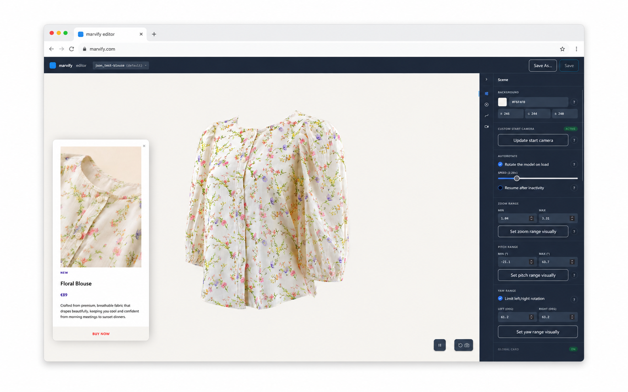Image resolution: width=628 pixels, height=392 pixels.
Task: Click the G 244 value field
Action: [x=538, y=114]
